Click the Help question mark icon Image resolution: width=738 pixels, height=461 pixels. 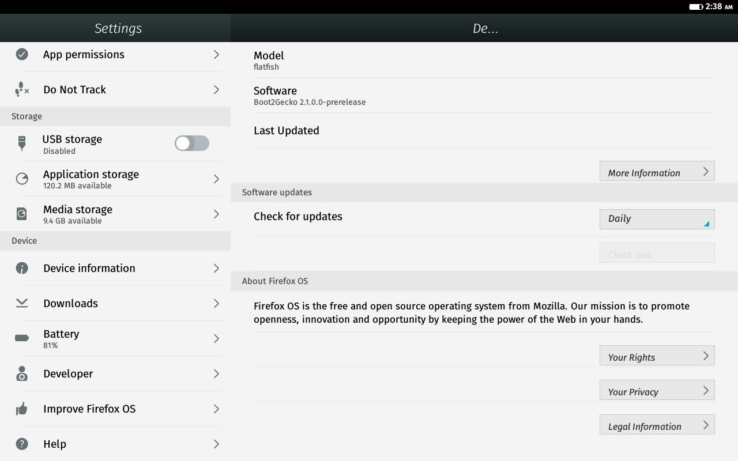point(22,444)
